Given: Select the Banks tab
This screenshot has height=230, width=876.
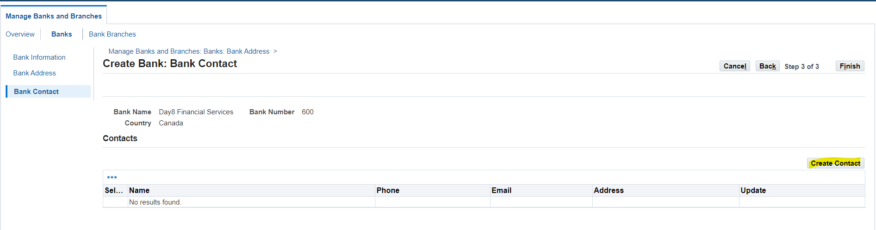Looking at the screenshot, I should click(x=62, y=34).
